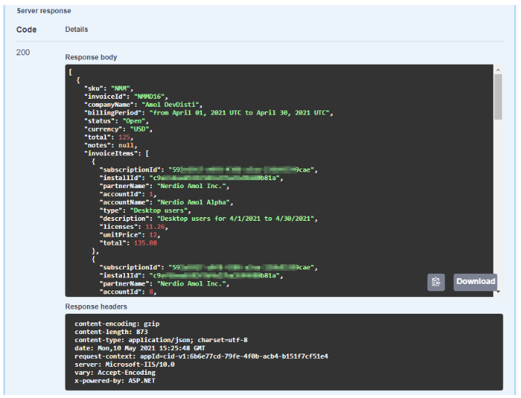521x398 pixels.
Task: Click the billingPeriod line text
Action: pos(209,113)
